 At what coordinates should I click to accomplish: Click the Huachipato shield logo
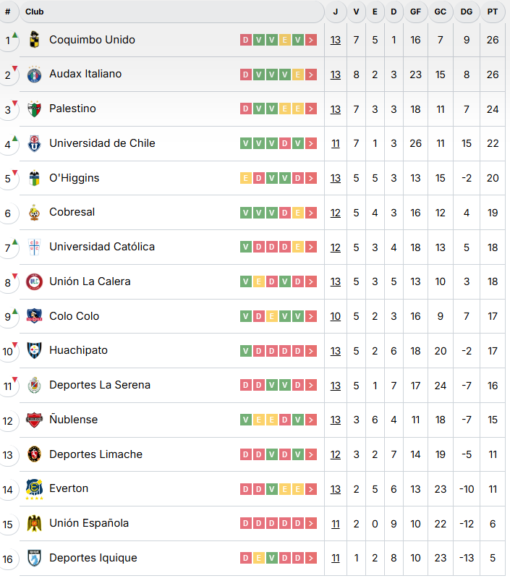(x=34, y=350)
